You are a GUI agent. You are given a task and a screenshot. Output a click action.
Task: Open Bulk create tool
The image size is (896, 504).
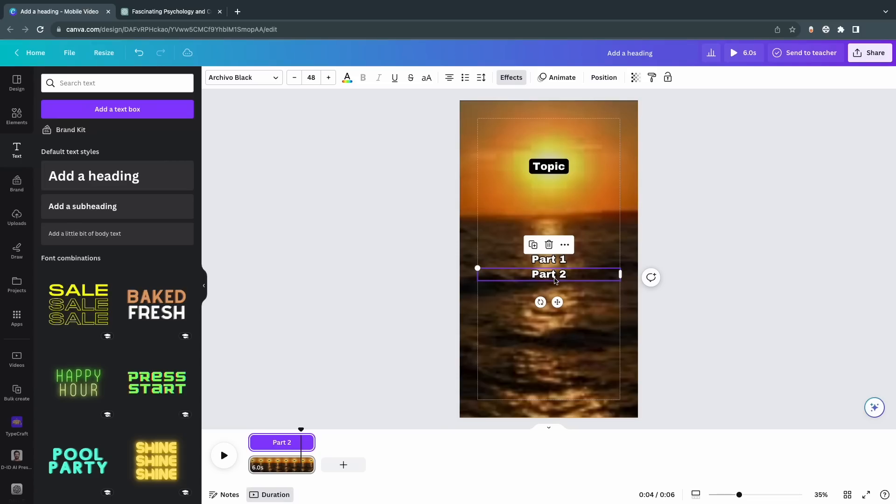[x=17, y=392]
